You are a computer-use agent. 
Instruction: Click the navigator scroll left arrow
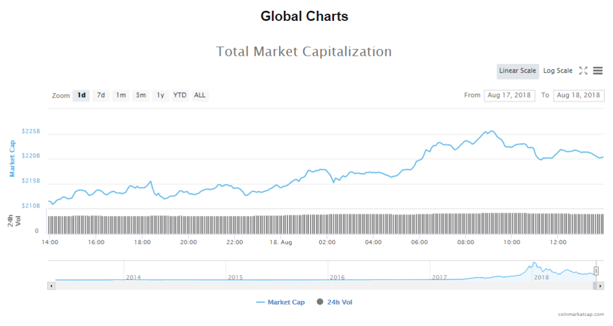[51, 286]
